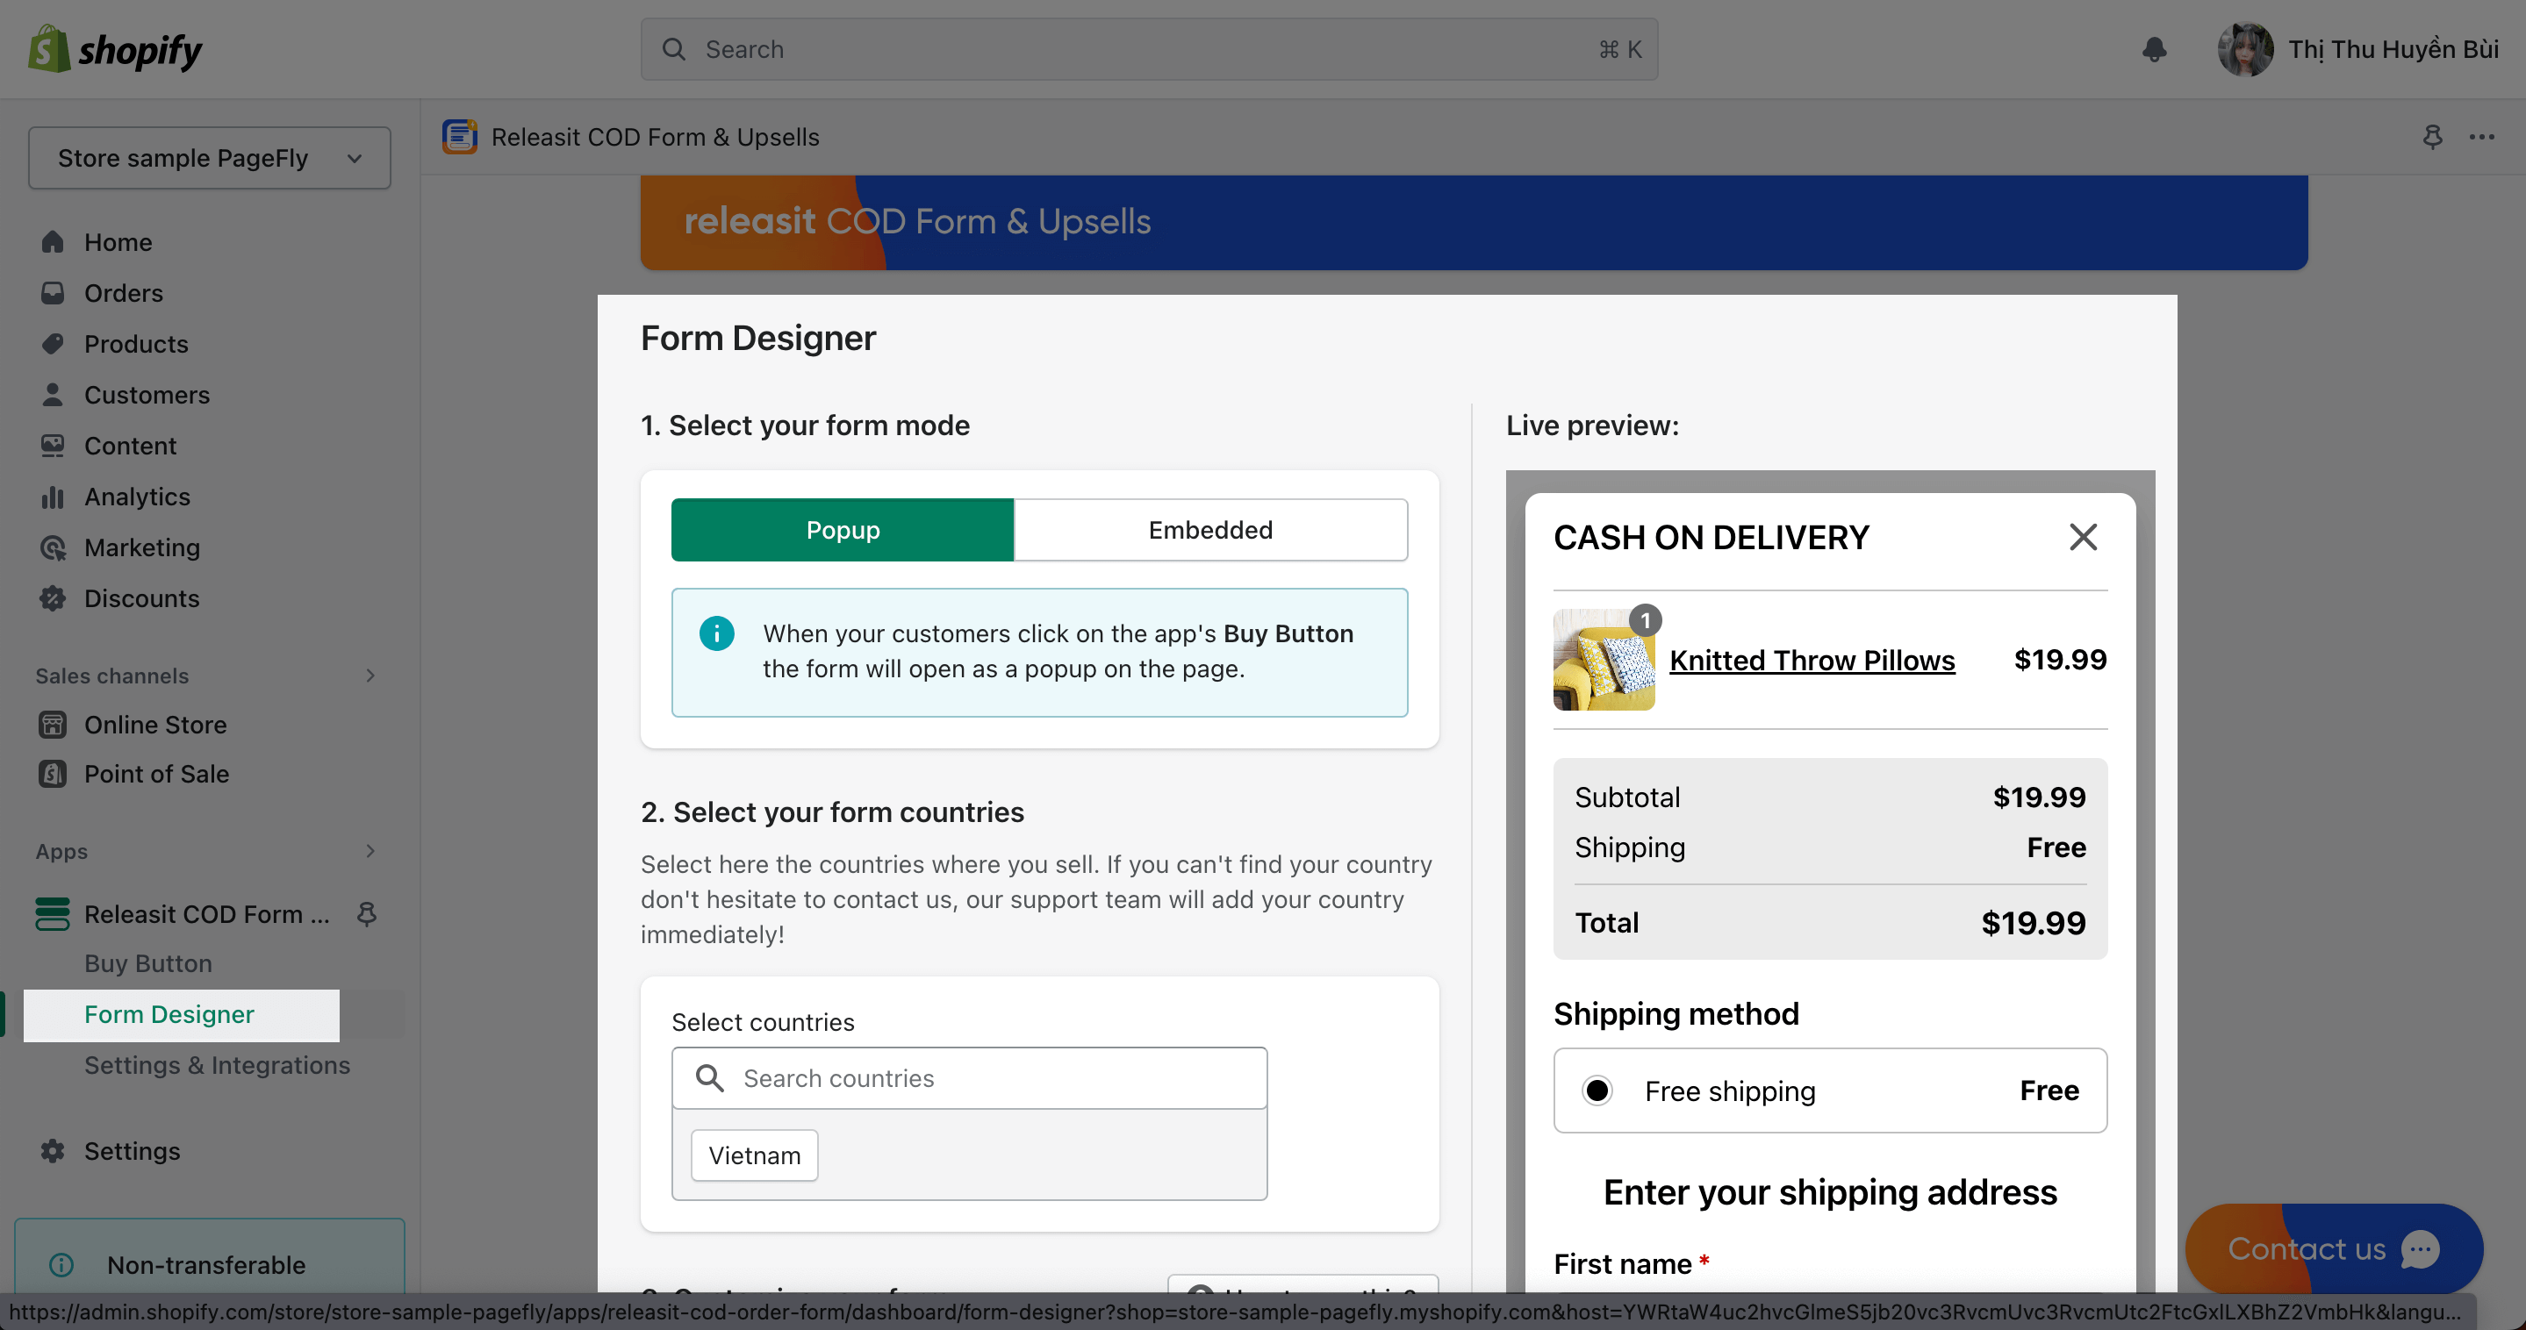Click the Shopify logo
Viewport: 2526px width, 1330px height.
[x=115, y=49]
